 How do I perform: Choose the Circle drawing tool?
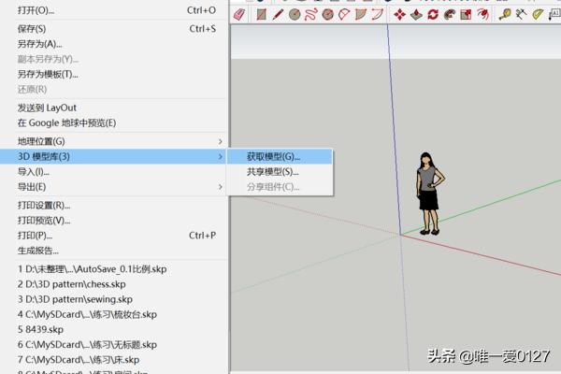click(295, 14)
